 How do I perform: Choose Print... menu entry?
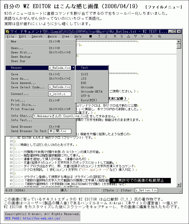click(41, 101)
